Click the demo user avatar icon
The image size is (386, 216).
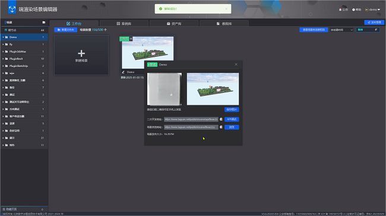pos(366,9)
